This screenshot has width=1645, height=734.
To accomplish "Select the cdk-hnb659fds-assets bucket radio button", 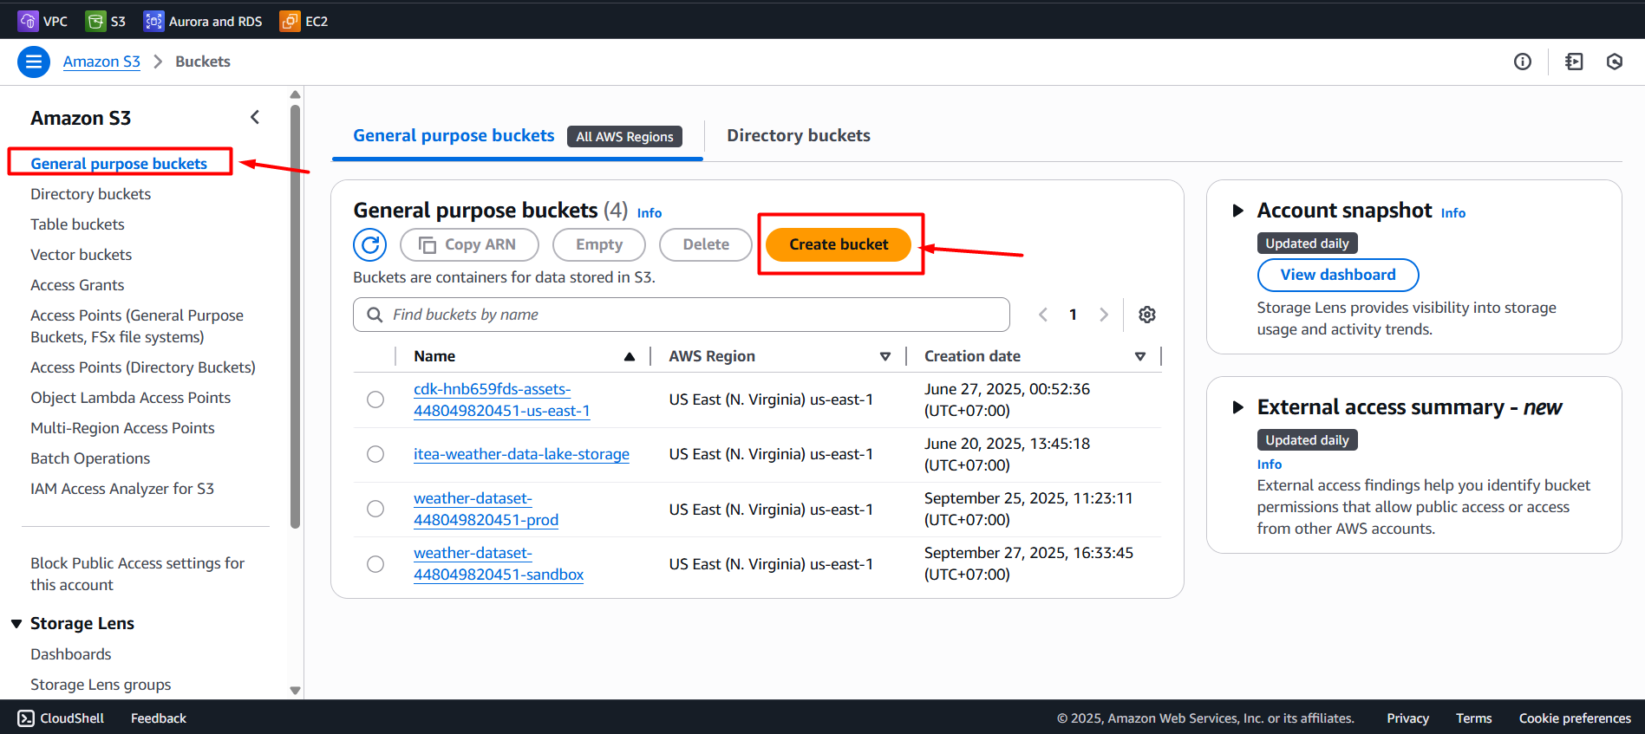I will [x=375, y=399].
